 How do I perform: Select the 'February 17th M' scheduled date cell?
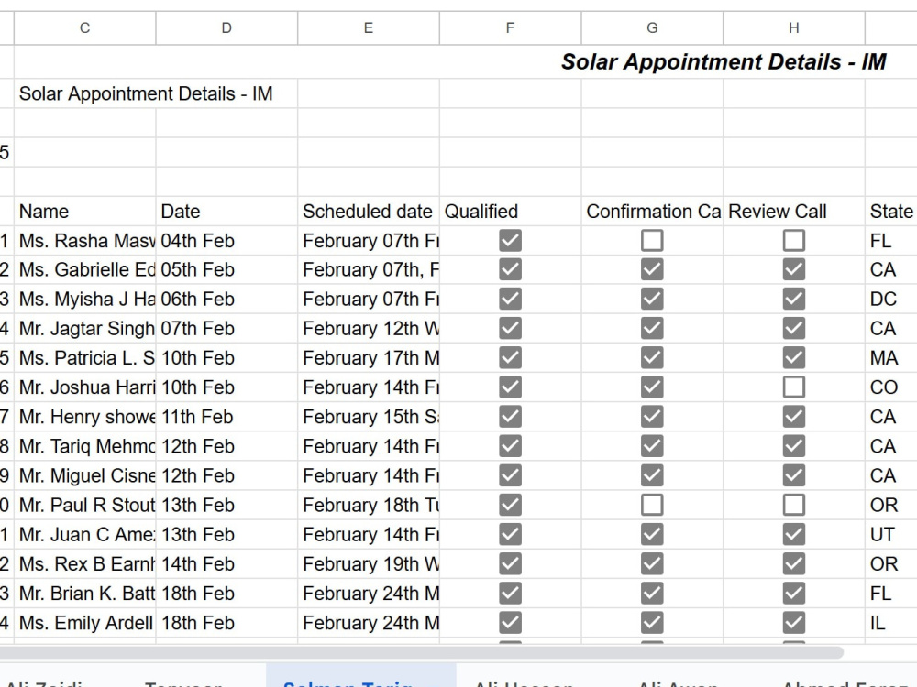(369, 358)
